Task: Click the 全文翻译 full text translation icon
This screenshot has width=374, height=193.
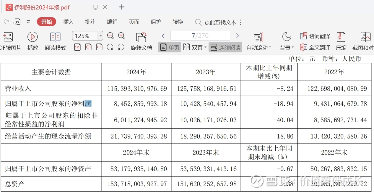Action: coord(303,47)
